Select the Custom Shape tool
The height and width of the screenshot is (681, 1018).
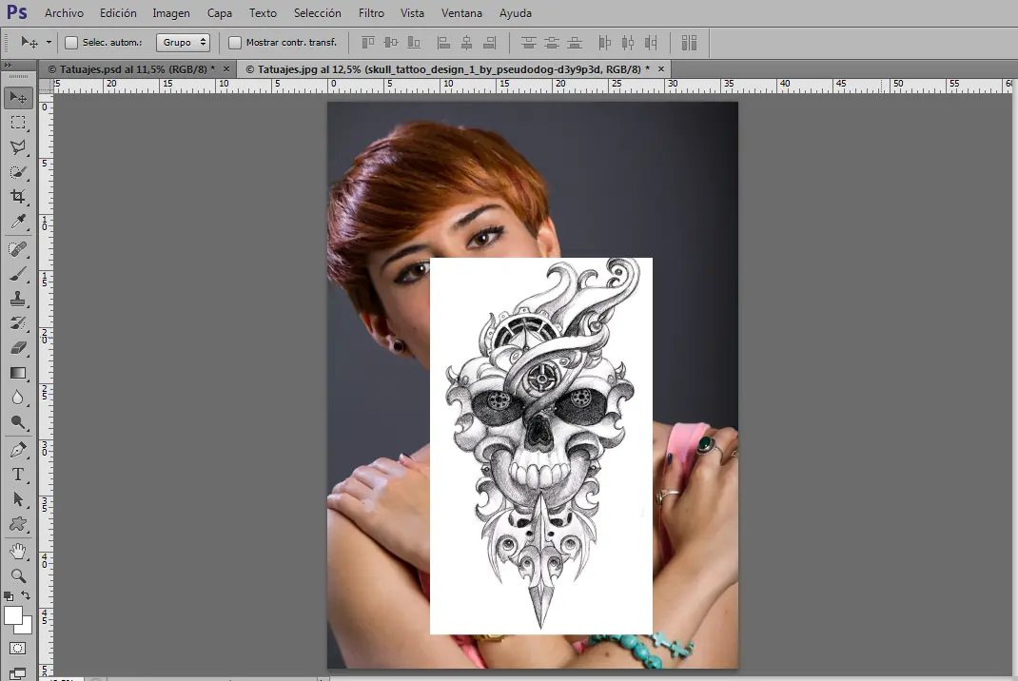point(18,524)
